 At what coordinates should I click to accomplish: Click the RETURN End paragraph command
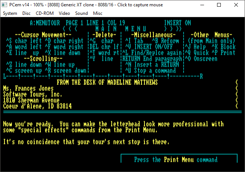pyautogui.click(x=152, y=59)
